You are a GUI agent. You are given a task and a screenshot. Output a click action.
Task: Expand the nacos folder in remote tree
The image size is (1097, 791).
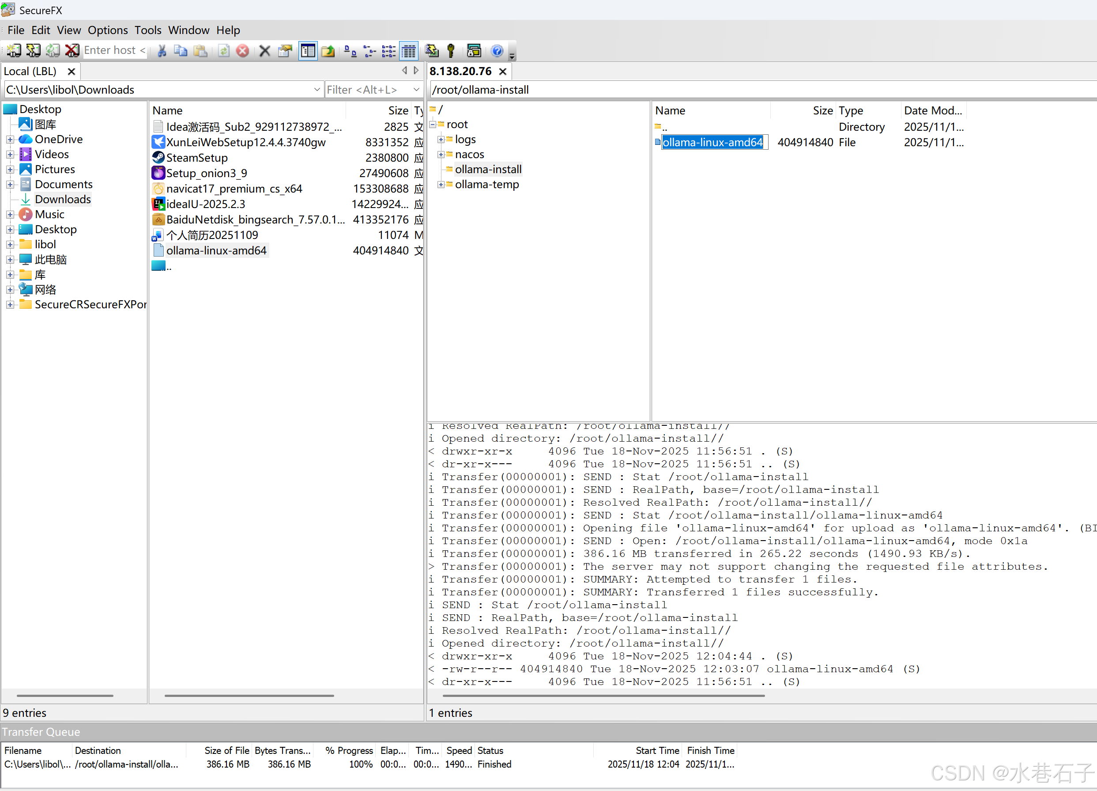point(441,154)
